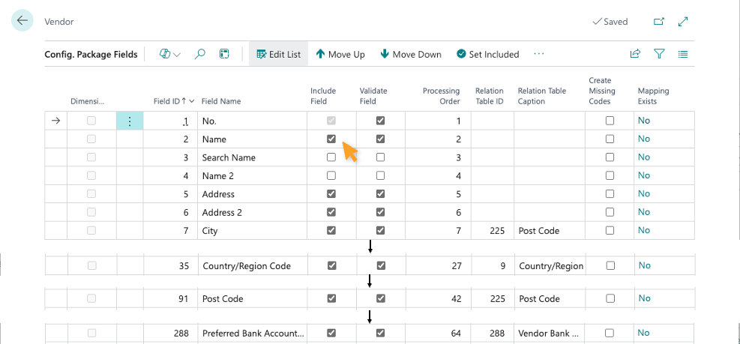Screen dimensions: 740x344
Task: Click Validate Field column header
Action: point(373,96)
